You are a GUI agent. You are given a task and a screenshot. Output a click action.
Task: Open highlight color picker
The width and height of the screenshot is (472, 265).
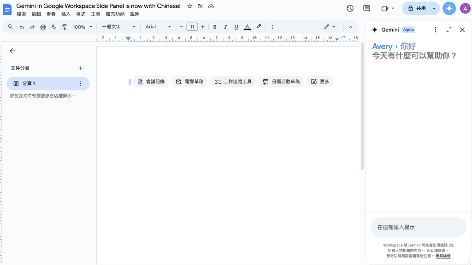pos(259,27)
